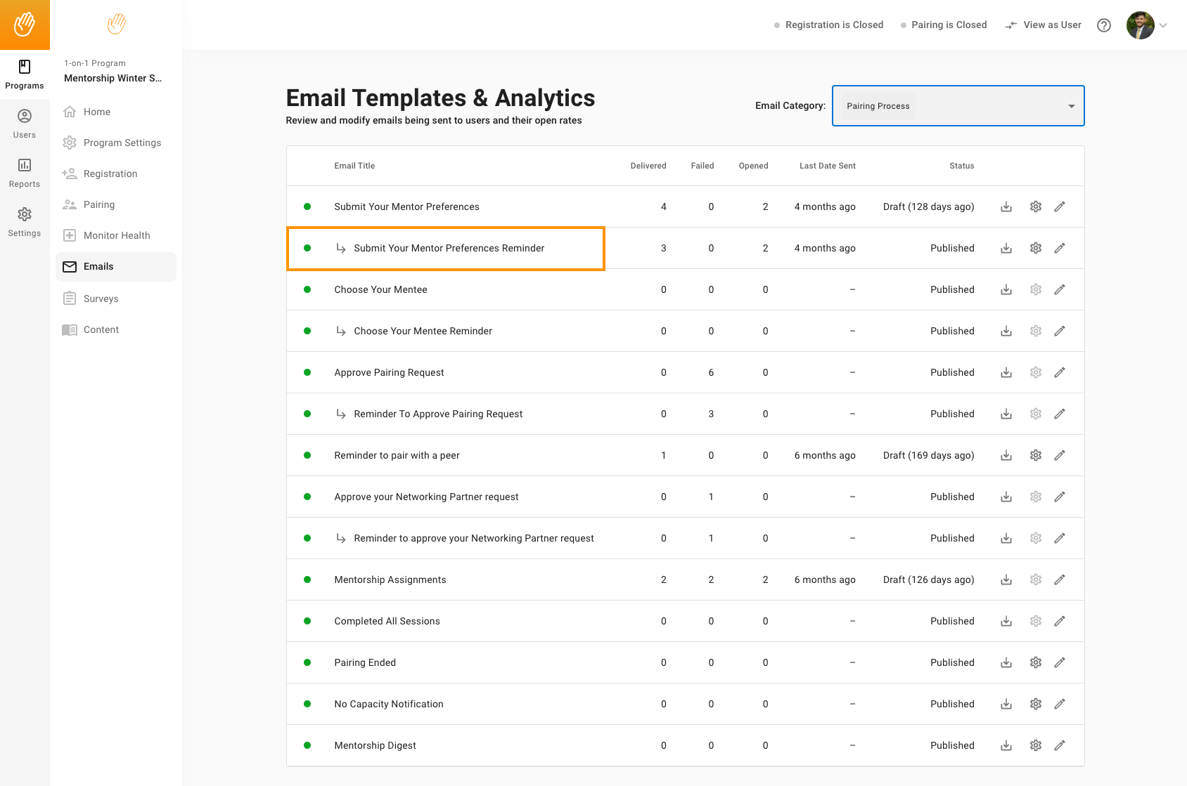Image resolution: width=1187 pixels, height=786 pixels.
Task: Open the Surveys sidebar item
Action: click(x=101, y=299)
